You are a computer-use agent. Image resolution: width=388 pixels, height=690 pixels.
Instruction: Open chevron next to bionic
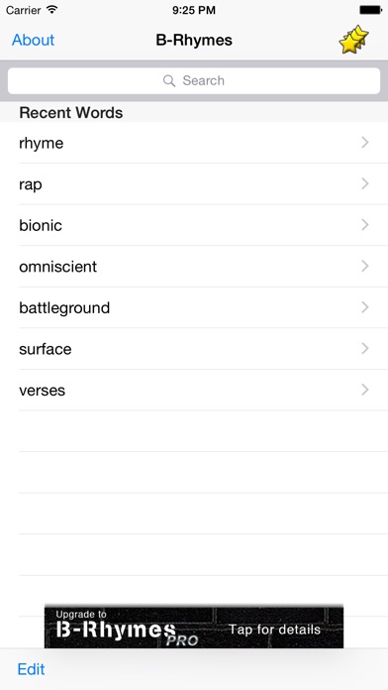(364, 225)
